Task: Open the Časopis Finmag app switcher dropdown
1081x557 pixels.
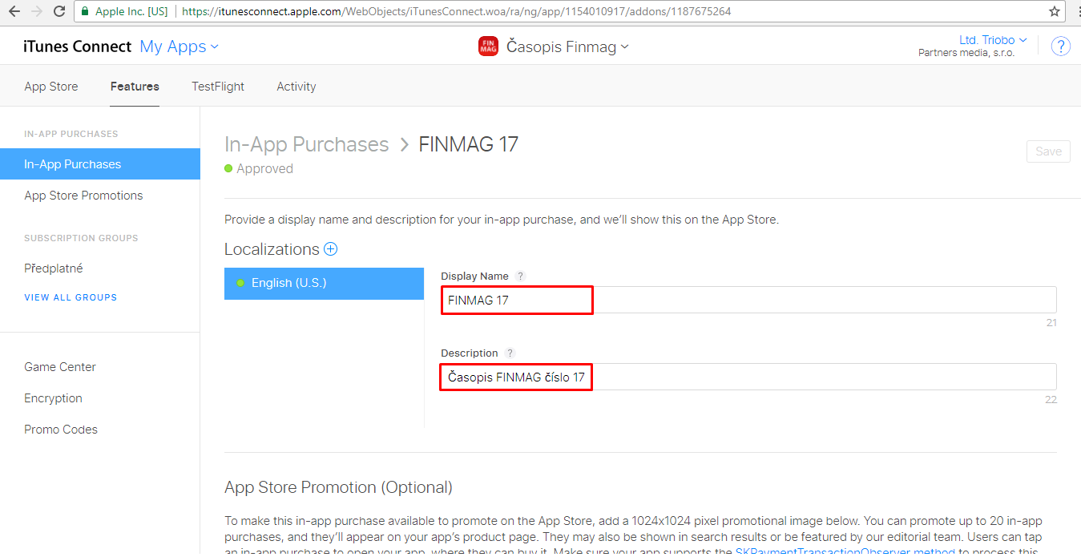Action: 567,47
